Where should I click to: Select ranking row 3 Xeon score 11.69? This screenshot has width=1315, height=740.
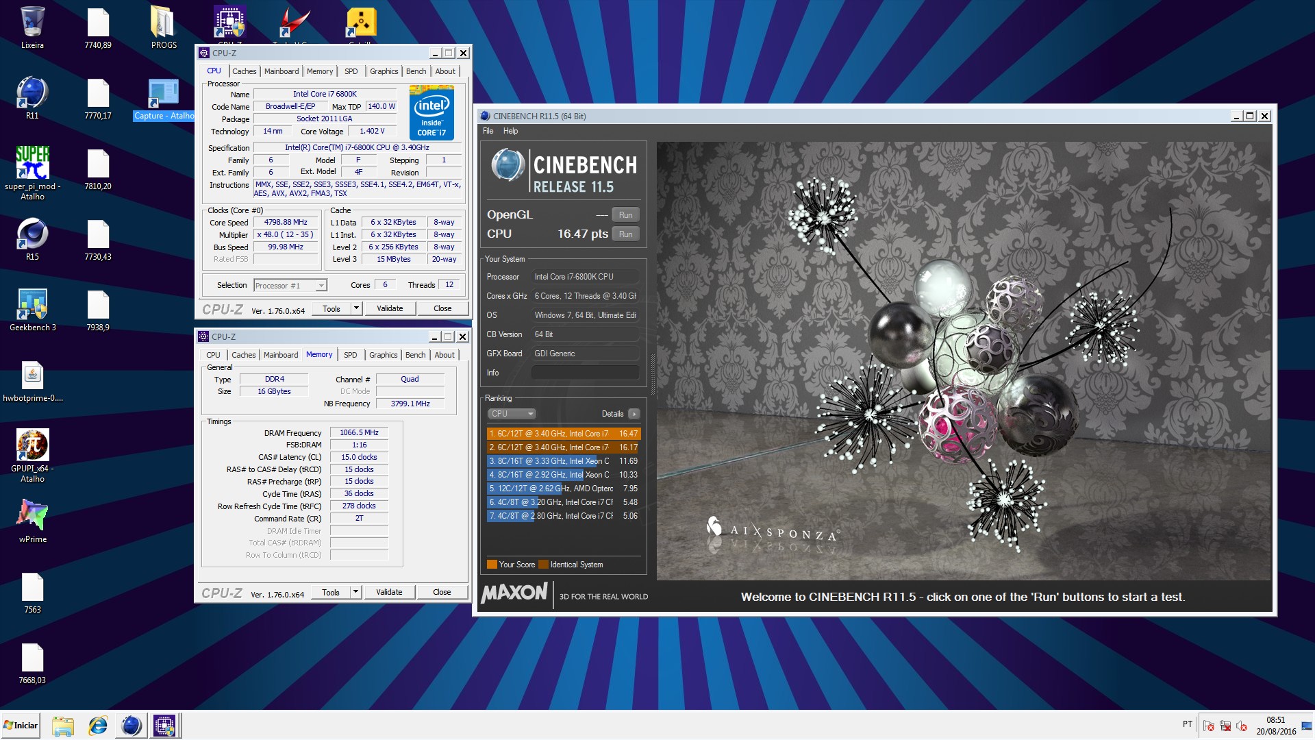pos(563,461)
